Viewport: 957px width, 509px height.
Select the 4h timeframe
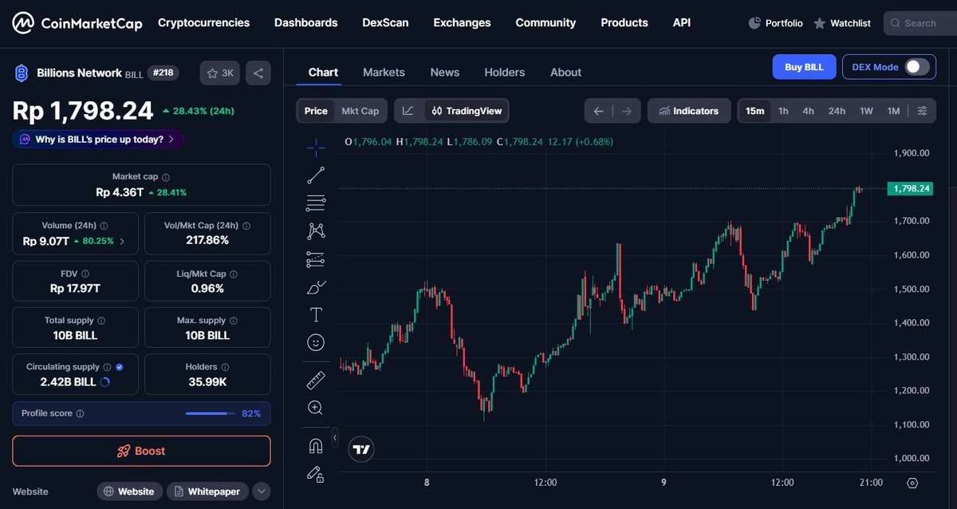point(809,111)
